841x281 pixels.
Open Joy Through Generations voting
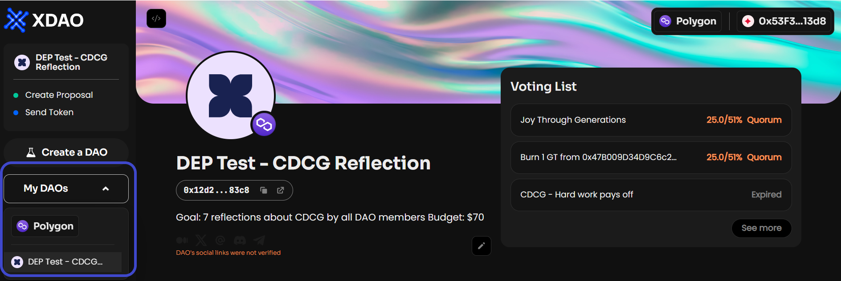tap(651, 120)
